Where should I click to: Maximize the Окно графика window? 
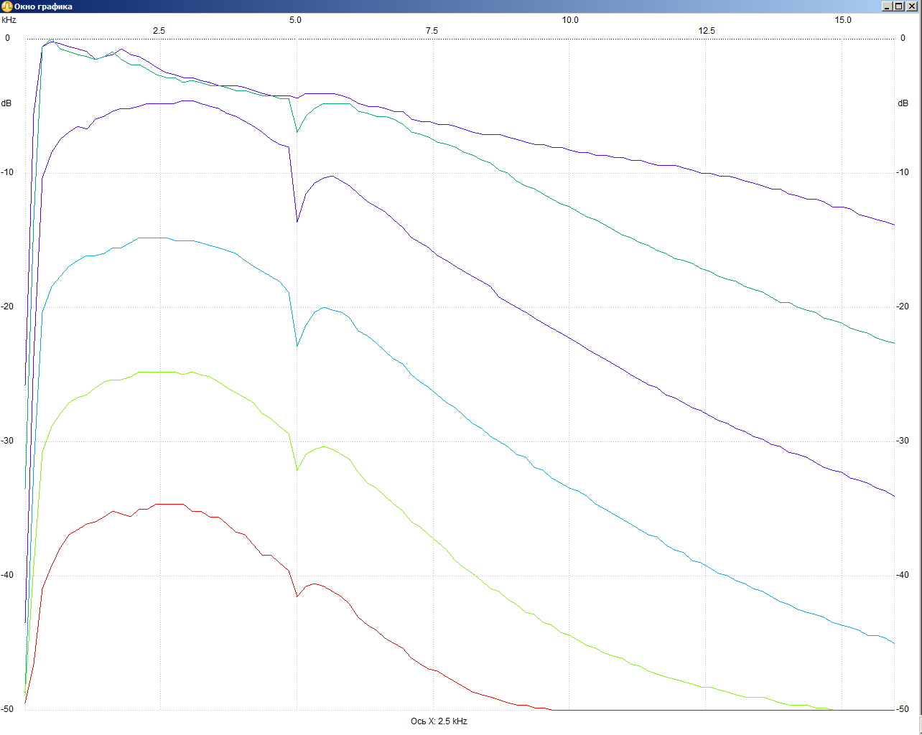tap(899, 6)
